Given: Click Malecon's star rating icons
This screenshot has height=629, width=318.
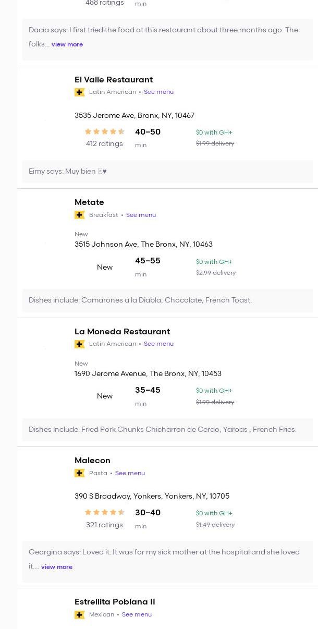Looking at the screenshot, I should [104, 513].
